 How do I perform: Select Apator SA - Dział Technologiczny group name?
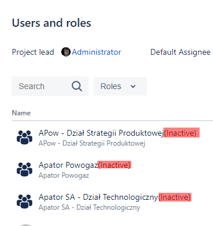(x=99, y=197)
